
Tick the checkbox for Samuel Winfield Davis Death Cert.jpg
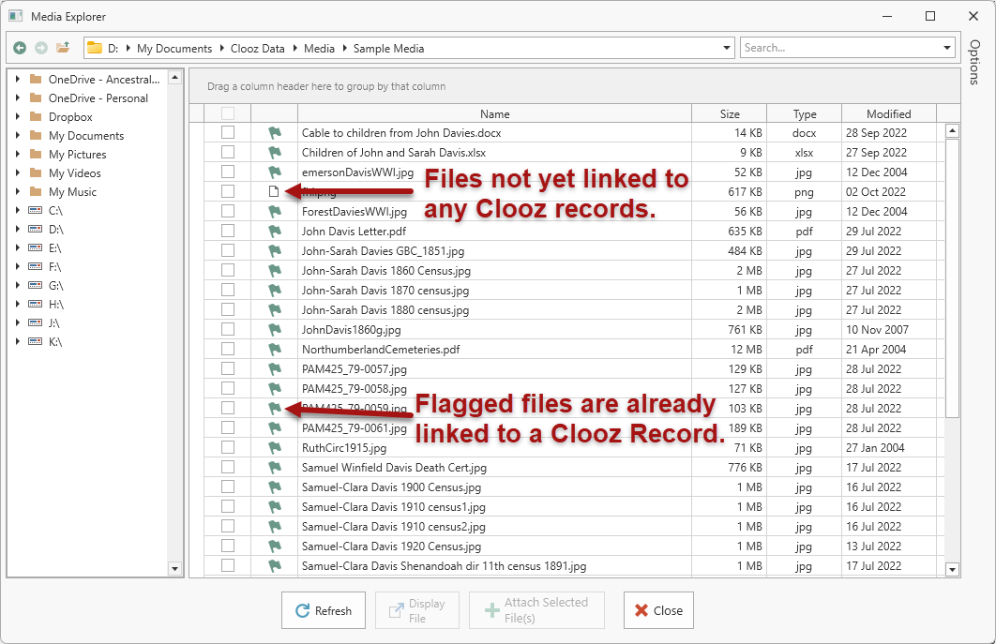(x=228, y=468)
